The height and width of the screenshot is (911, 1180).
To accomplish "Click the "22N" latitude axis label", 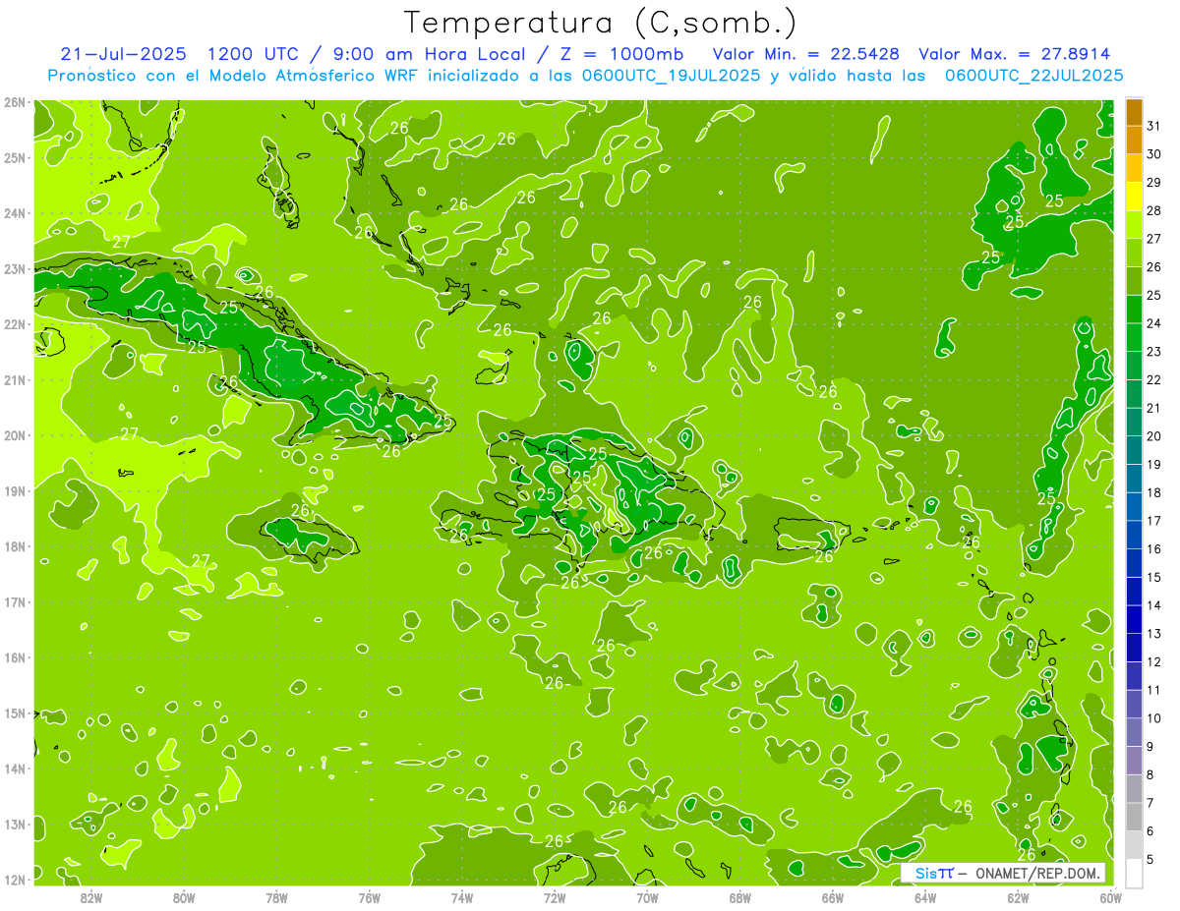I will 15,324.
